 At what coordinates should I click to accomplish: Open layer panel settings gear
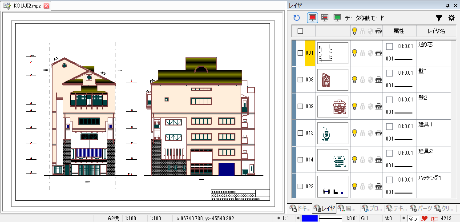[452, 18]
